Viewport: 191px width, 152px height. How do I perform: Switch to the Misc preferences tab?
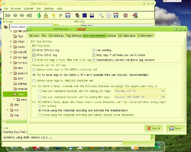point(44,36)
